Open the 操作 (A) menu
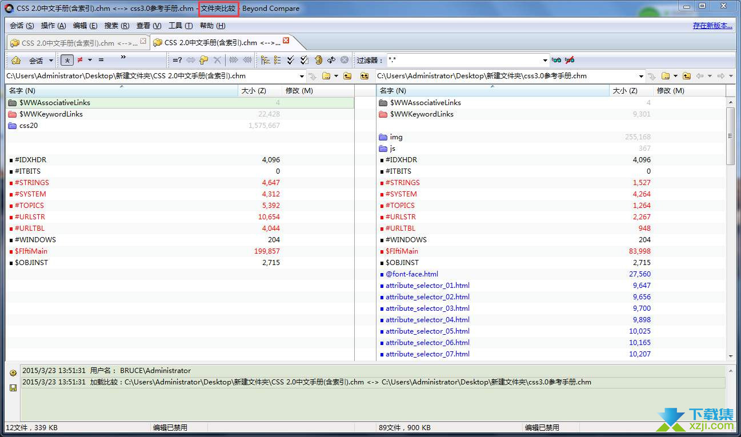The width and height of the screenshot is (741, 437). (53, 26)
